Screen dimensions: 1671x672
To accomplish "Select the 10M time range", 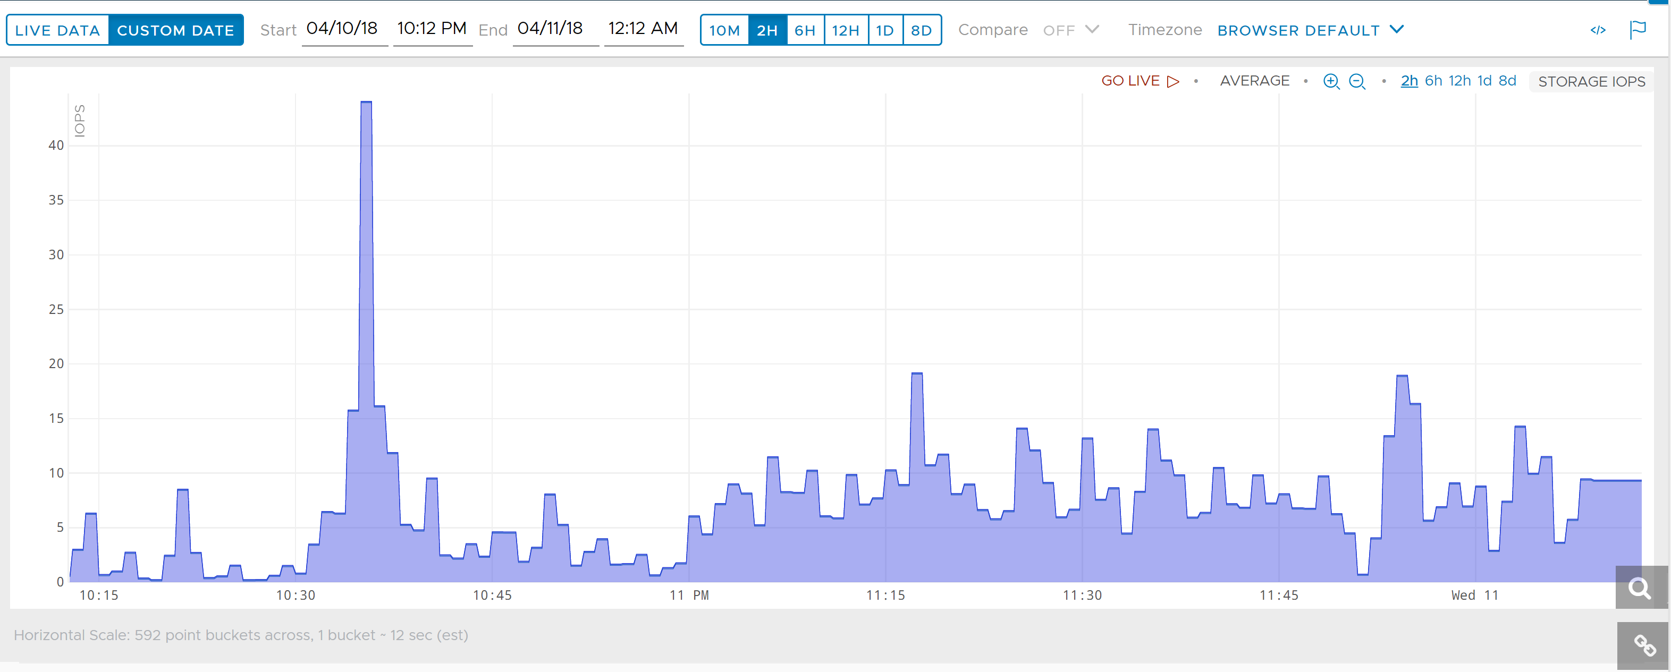I will point(724,30).
